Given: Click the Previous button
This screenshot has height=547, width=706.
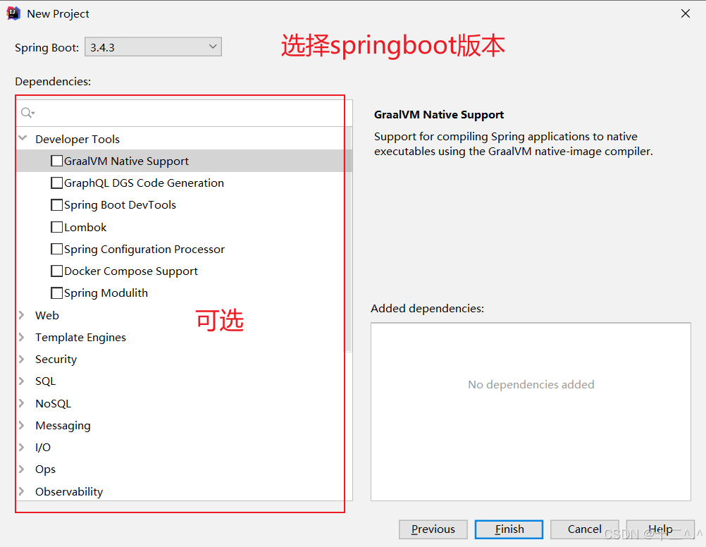Looking at the screenshot, I should (x=433, y=529).
